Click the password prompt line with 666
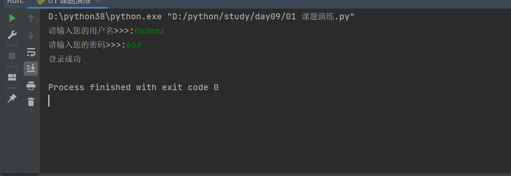 pyautogui.click(x=95, y=45)
